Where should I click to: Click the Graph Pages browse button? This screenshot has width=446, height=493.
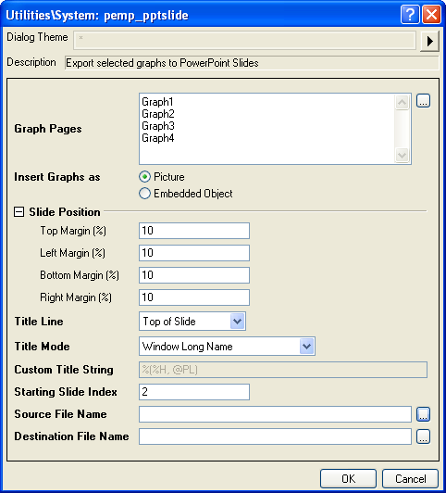423,101
